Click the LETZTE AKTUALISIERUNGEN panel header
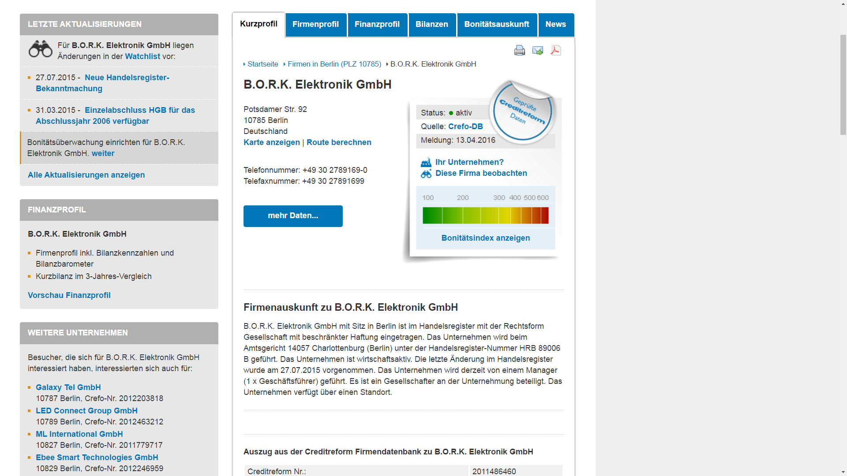 coord(119,25)
